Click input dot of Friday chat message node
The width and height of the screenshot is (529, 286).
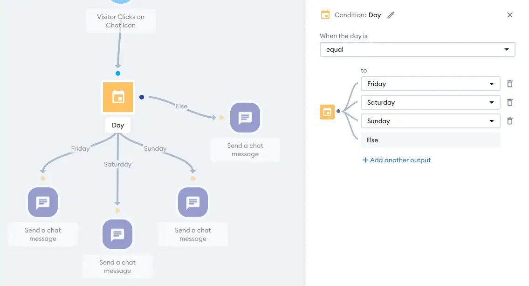coord(43,178)
